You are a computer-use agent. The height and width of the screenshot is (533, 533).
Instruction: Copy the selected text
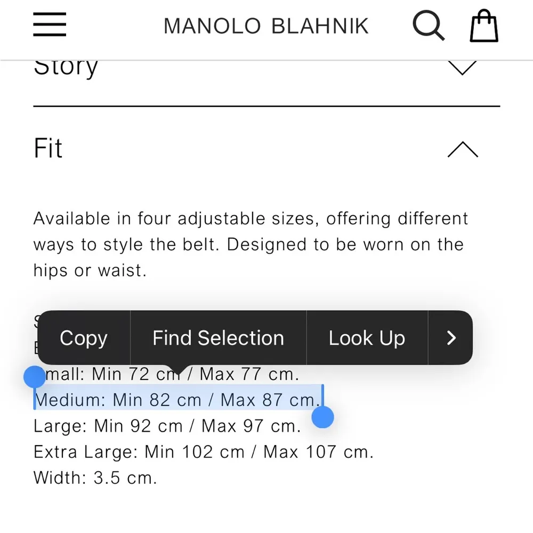click(x=83, y=338)
